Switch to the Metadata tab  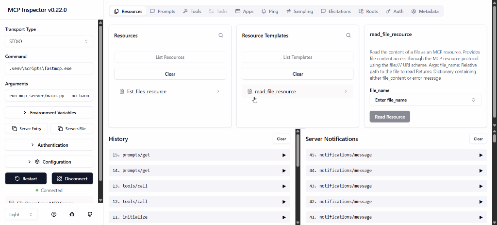(x=425, y=11)
